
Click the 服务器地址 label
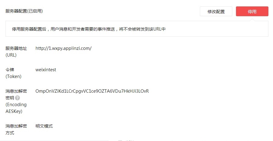[x=16, y=48]
